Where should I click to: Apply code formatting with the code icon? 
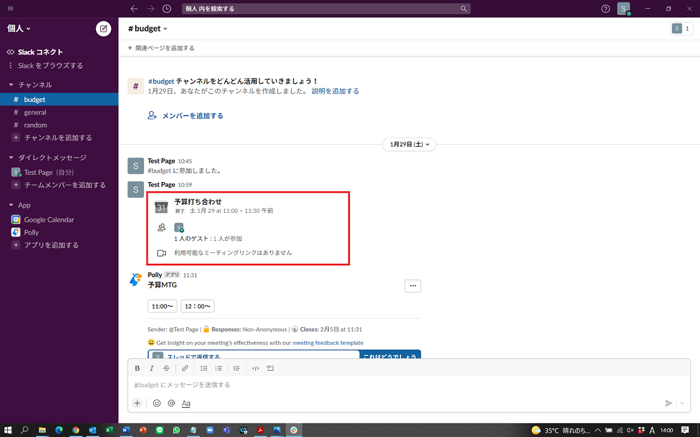coord(255,368)
